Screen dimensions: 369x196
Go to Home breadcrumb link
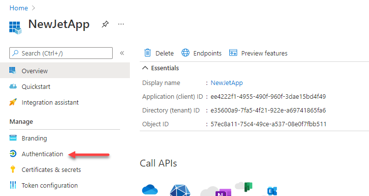(19, 8)
